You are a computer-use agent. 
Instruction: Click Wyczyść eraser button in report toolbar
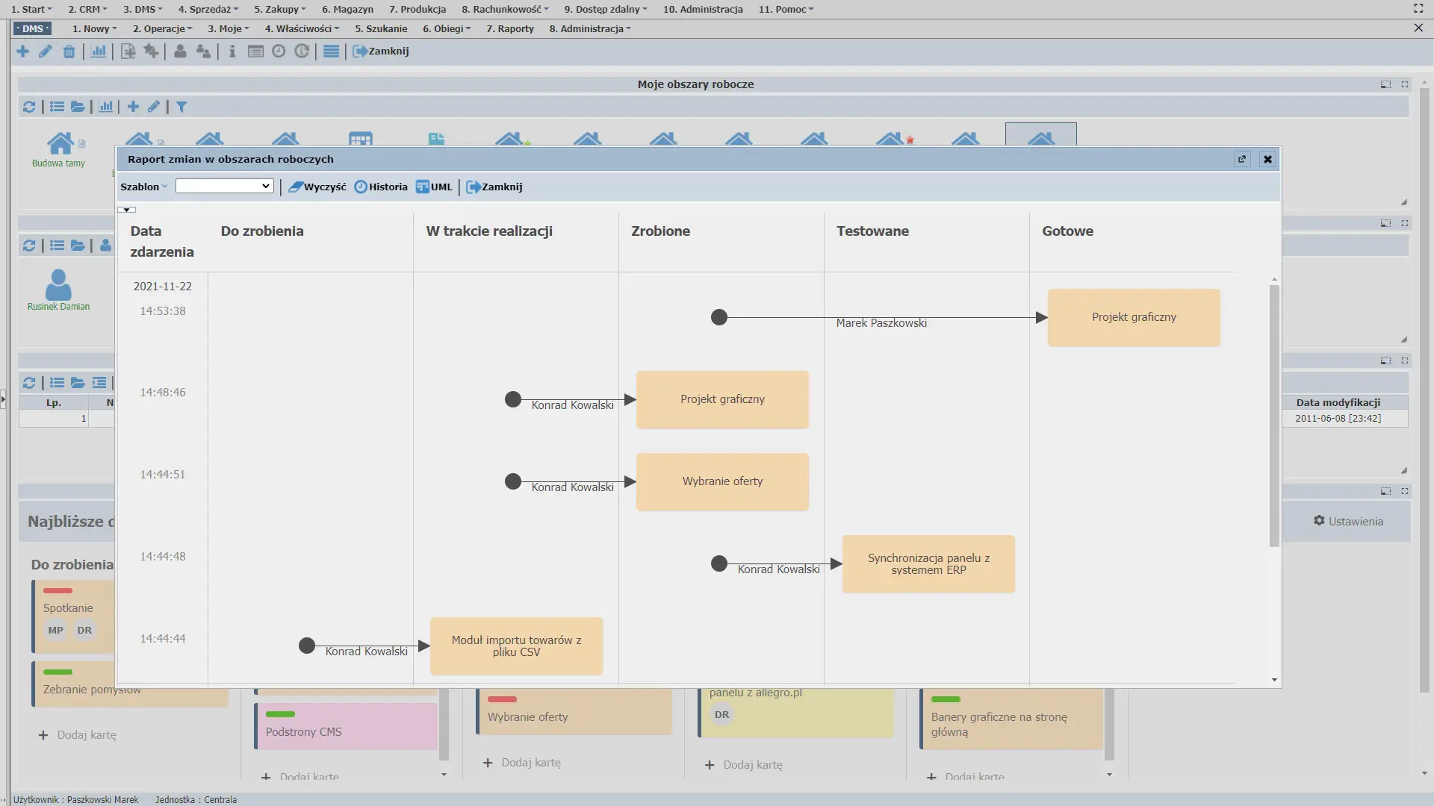(317, 187)
